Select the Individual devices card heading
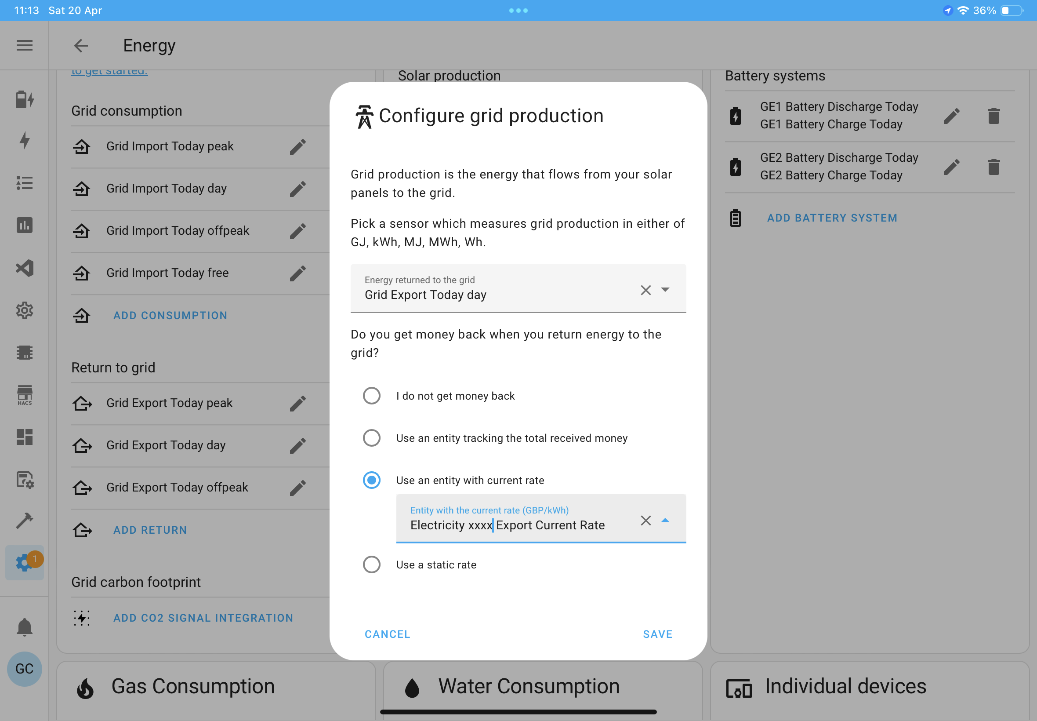This screenshot has width=1037, height=721. point(845,686)
